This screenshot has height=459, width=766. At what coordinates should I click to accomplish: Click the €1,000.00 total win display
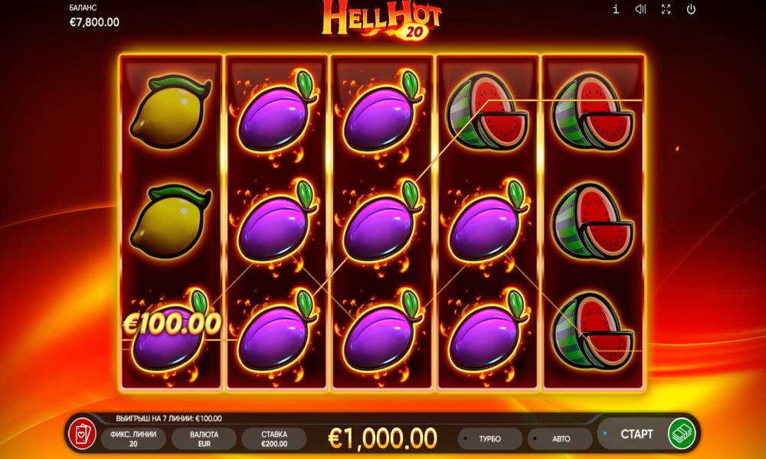(382, 438)
